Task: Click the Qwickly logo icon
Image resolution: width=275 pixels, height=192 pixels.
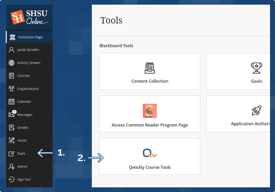Action: (x=150, y=153)
